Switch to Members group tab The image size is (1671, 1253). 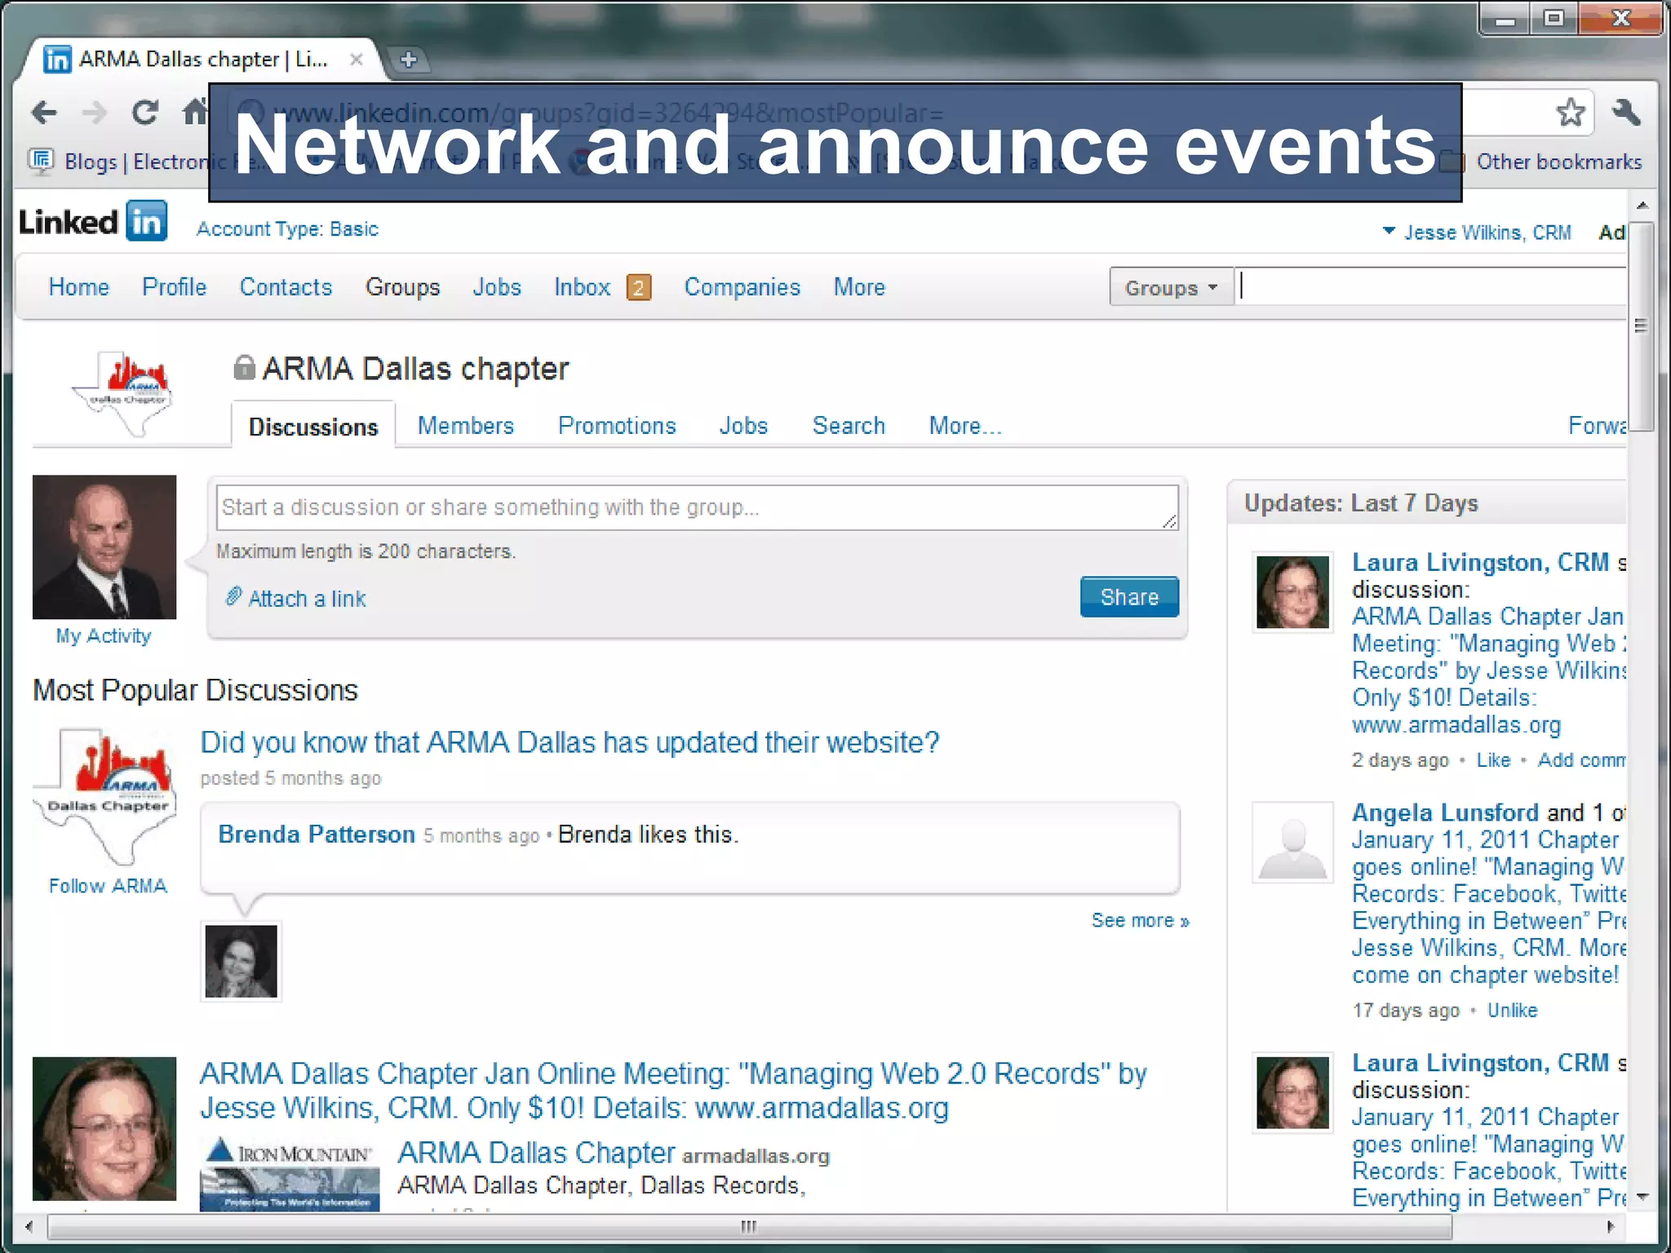[466, 426]
